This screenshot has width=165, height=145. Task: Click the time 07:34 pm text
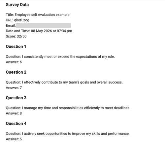pos(64,31)
